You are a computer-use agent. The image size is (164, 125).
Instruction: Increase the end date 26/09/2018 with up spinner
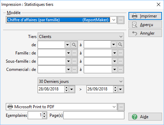click(115, 88)
